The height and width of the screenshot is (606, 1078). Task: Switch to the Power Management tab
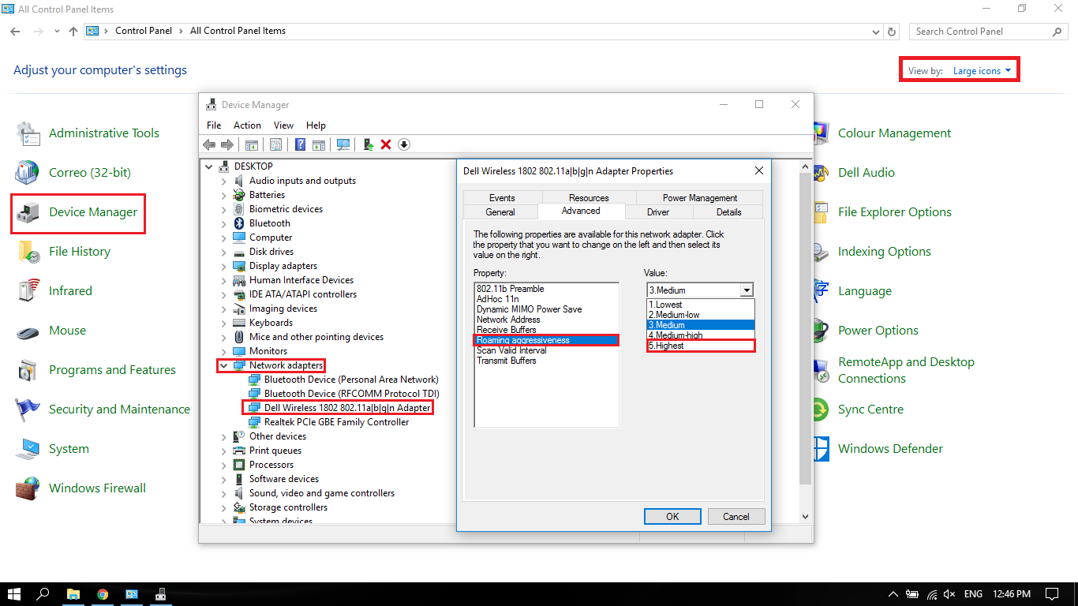[700, 198]
